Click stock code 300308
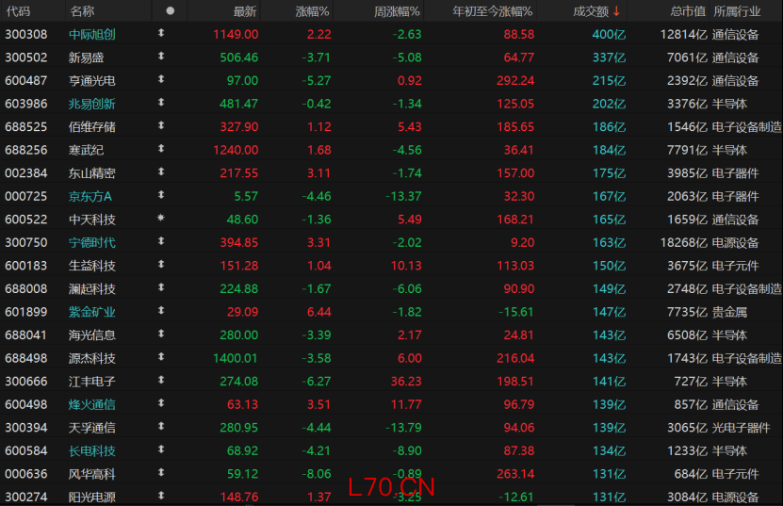This screenshot has width=783, height=506. pos(26,35)
